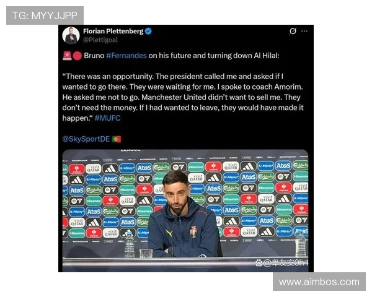Open the three-dot more options menu

tap(304, 31)
